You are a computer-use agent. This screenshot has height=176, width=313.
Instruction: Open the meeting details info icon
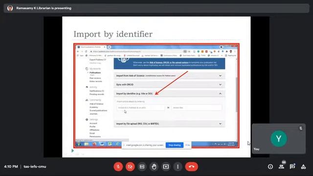[x=270, y=167]
